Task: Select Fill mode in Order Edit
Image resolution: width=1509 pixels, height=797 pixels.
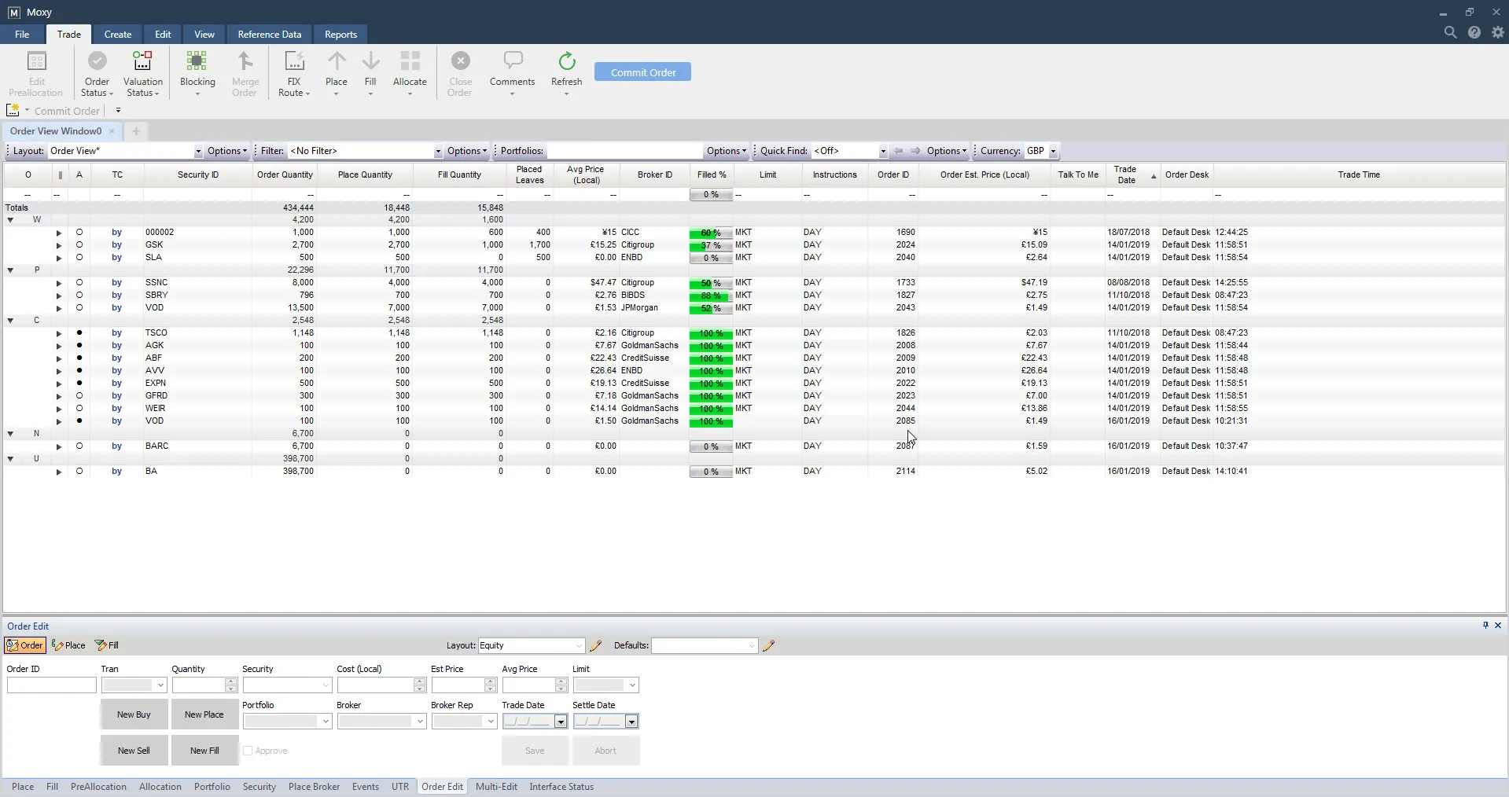Action: click(107, 645)
